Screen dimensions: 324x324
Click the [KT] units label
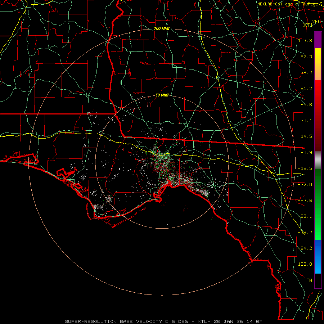(x=307, y=25)
